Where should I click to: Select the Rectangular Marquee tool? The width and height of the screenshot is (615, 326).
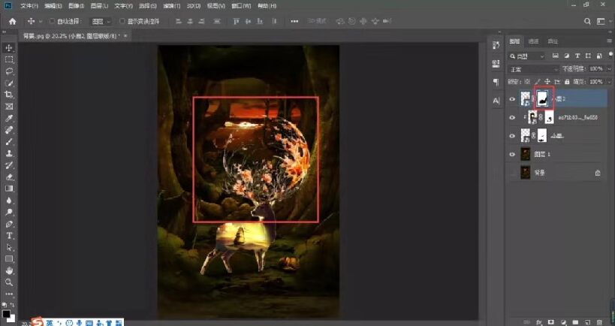point(9,59)
